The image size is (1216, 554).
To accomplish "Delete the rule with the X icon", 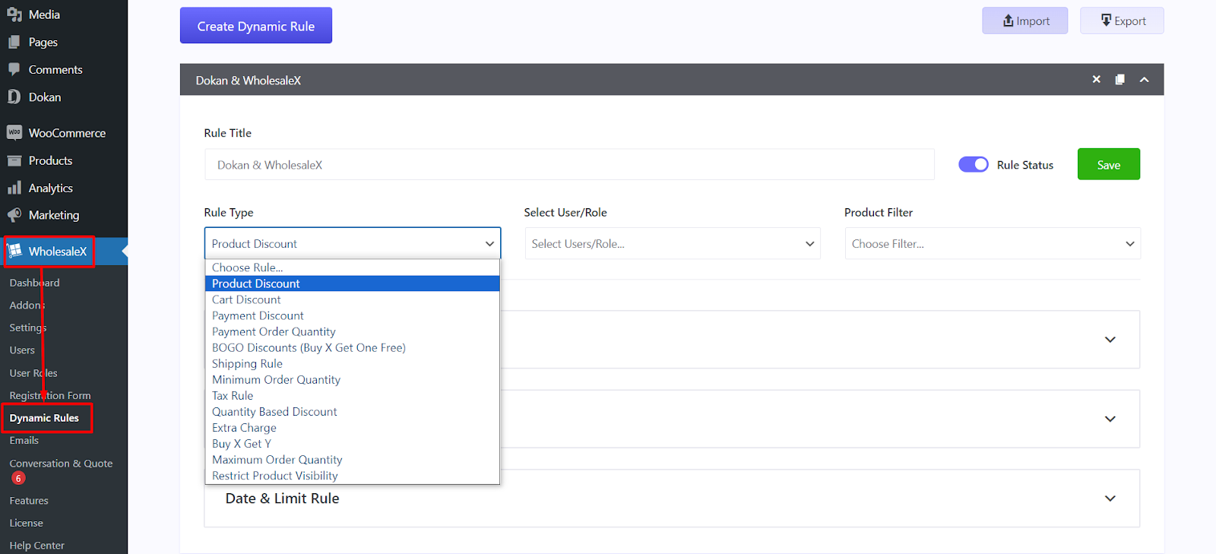I will (1096, 79).
